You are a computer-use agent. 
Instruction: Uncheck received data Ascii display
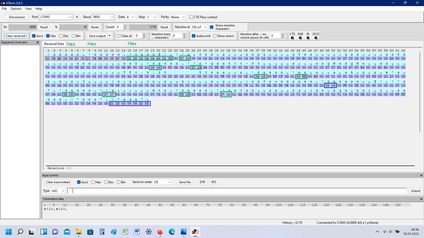34,36
